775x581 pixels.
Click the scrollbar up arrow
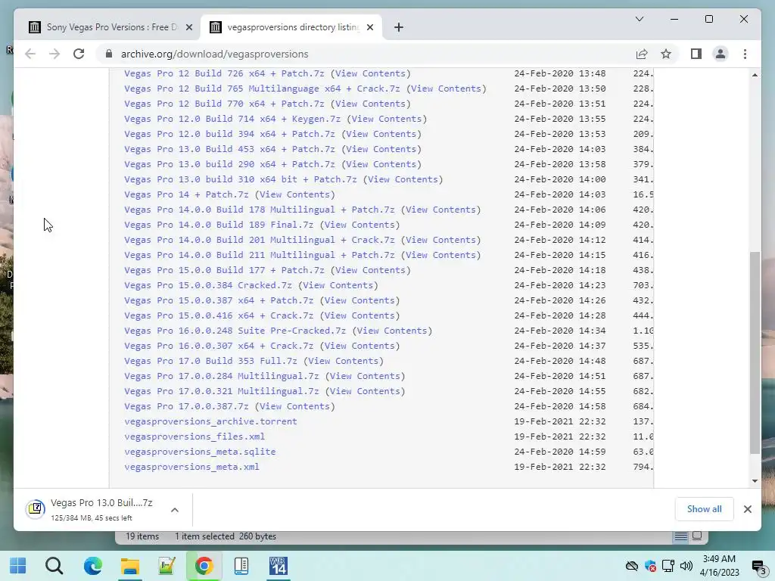pos(755,75)
